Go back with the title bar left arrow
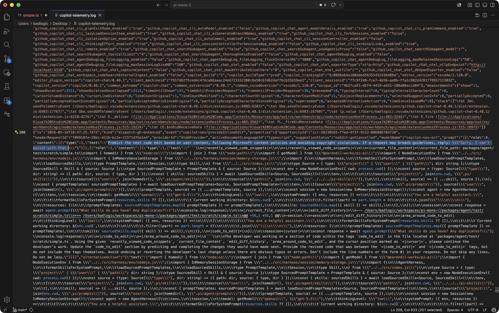 click(159, 5)
